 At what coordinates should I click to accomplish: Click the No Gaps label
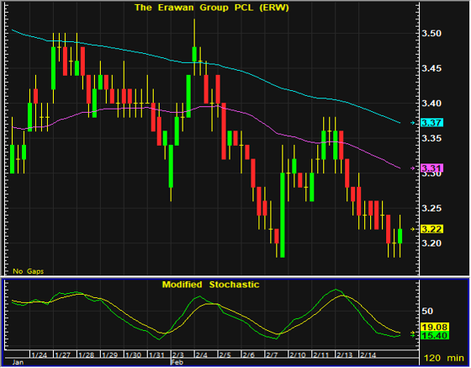tap(29, 271)
